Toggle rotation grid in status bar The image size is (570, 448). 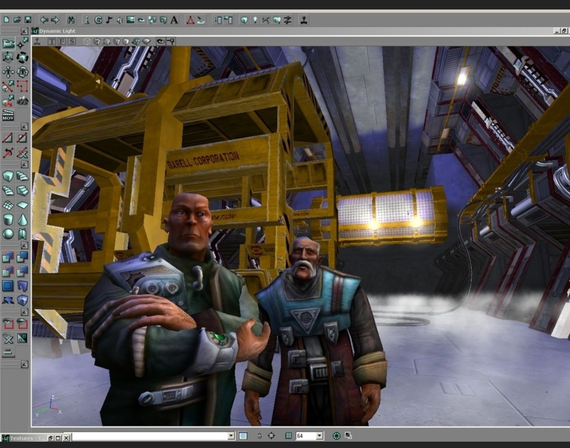pos(337,436)
